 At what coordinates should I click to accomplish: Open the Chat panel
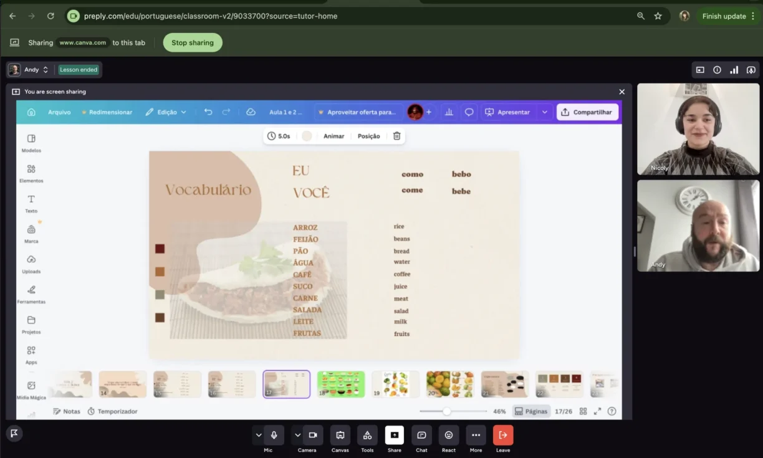(421, 436)
